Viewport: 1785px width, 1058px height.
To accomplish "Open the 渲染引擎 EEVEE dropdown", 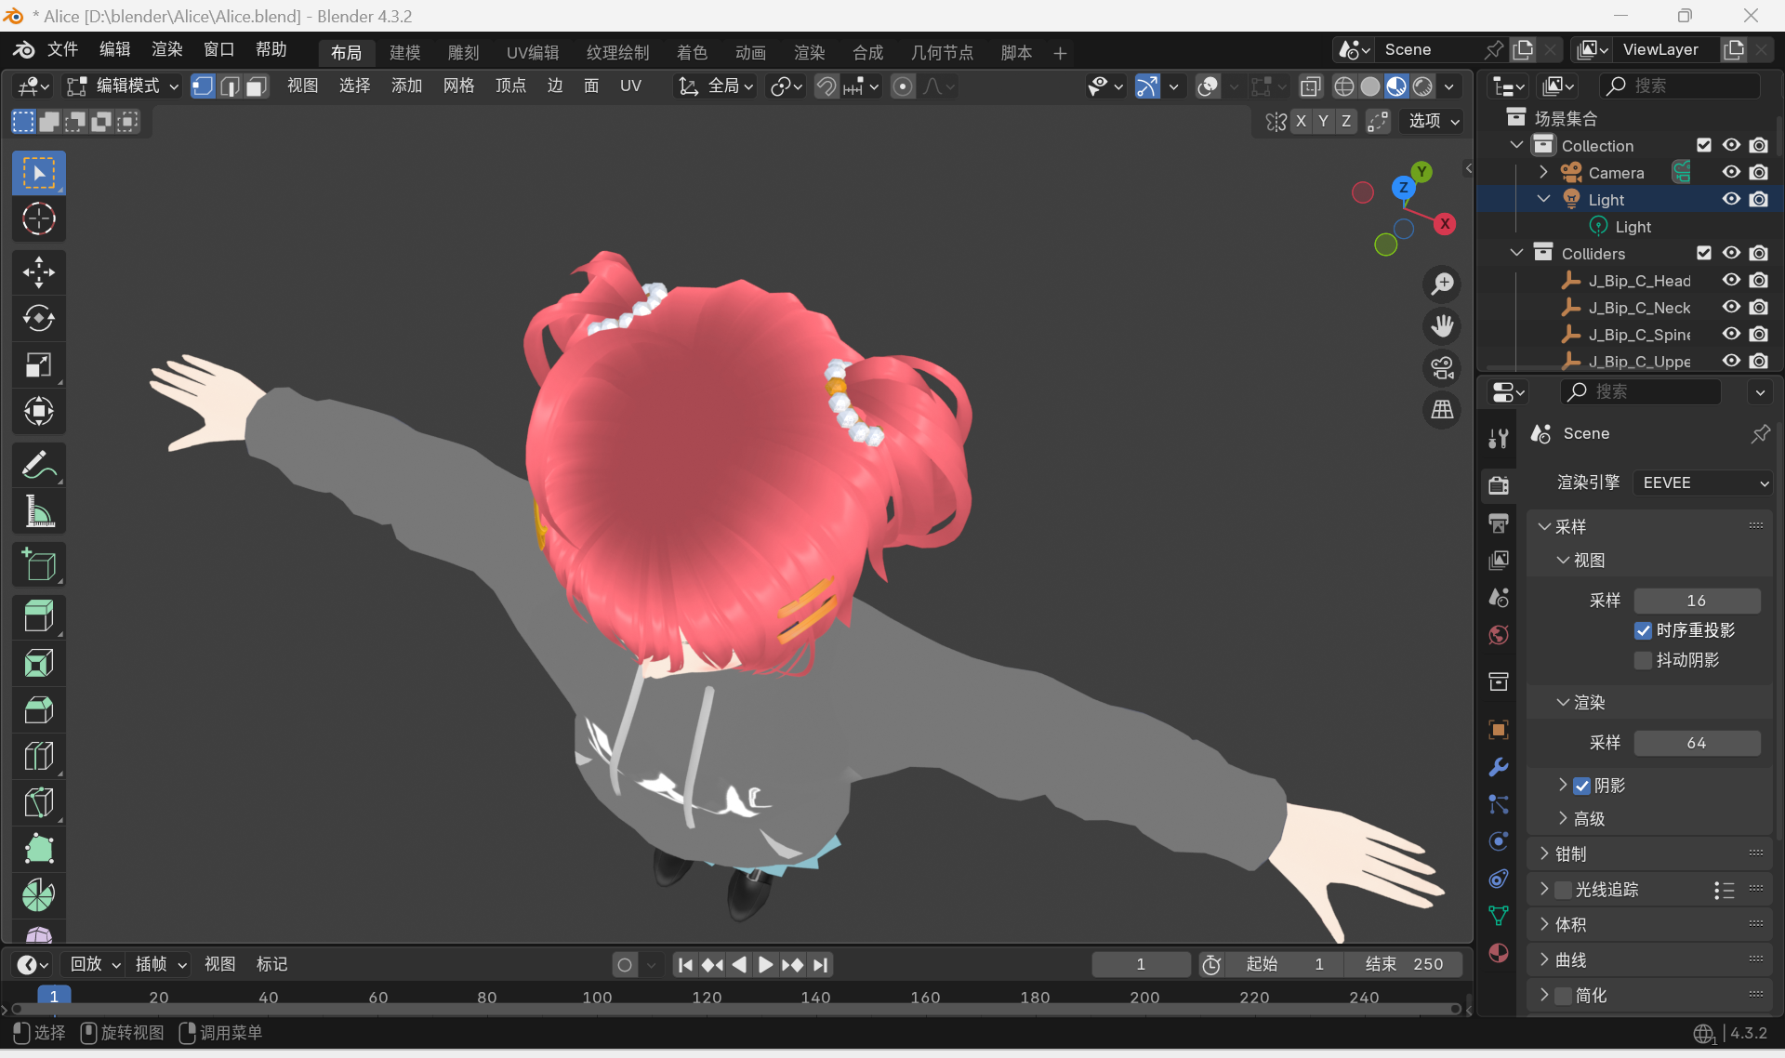I will tap(1704, 483).
